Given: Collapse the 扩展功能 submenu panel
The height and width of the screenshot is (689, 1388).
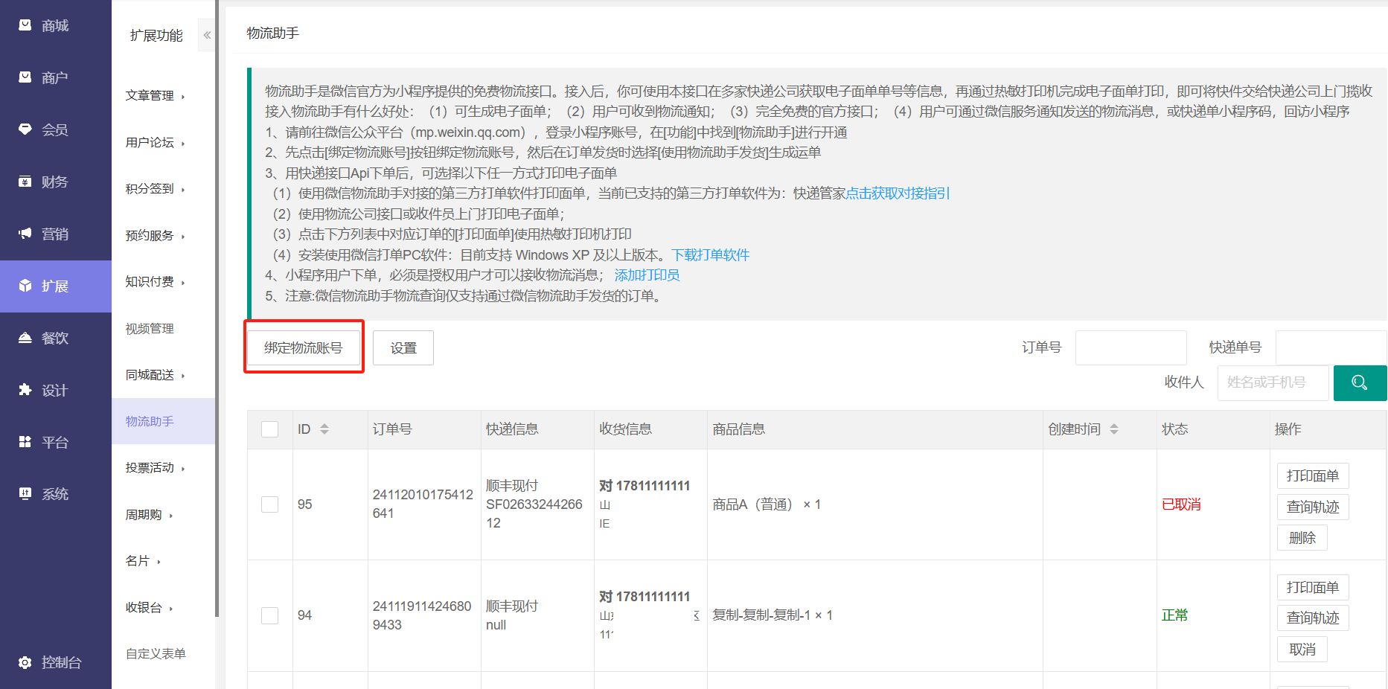Looking at the screenshot, I should click(207, 35).
